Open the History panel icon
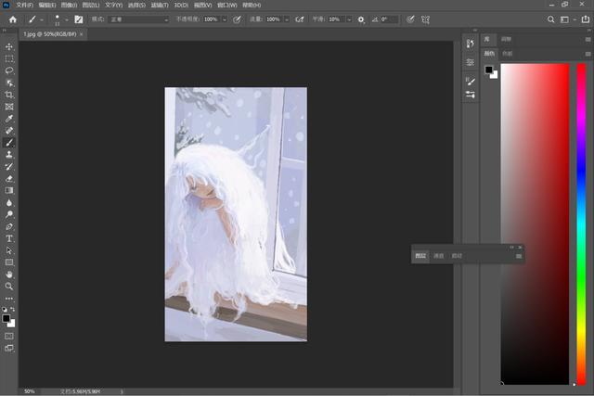Image resolution: width=594 pixels, height=396 pixels. point(471,44)
